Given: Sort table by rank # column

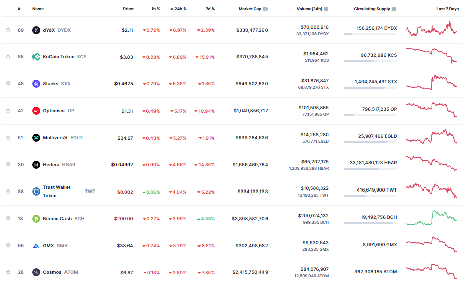Looking at the screenshot, I should coord(19,9).
